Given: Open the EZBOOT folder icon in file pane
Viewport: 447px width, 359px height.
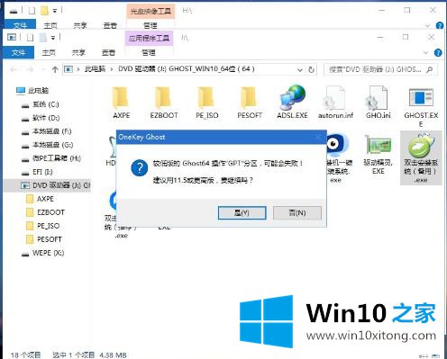Looking at the screenshot, I should pos(164,98).
